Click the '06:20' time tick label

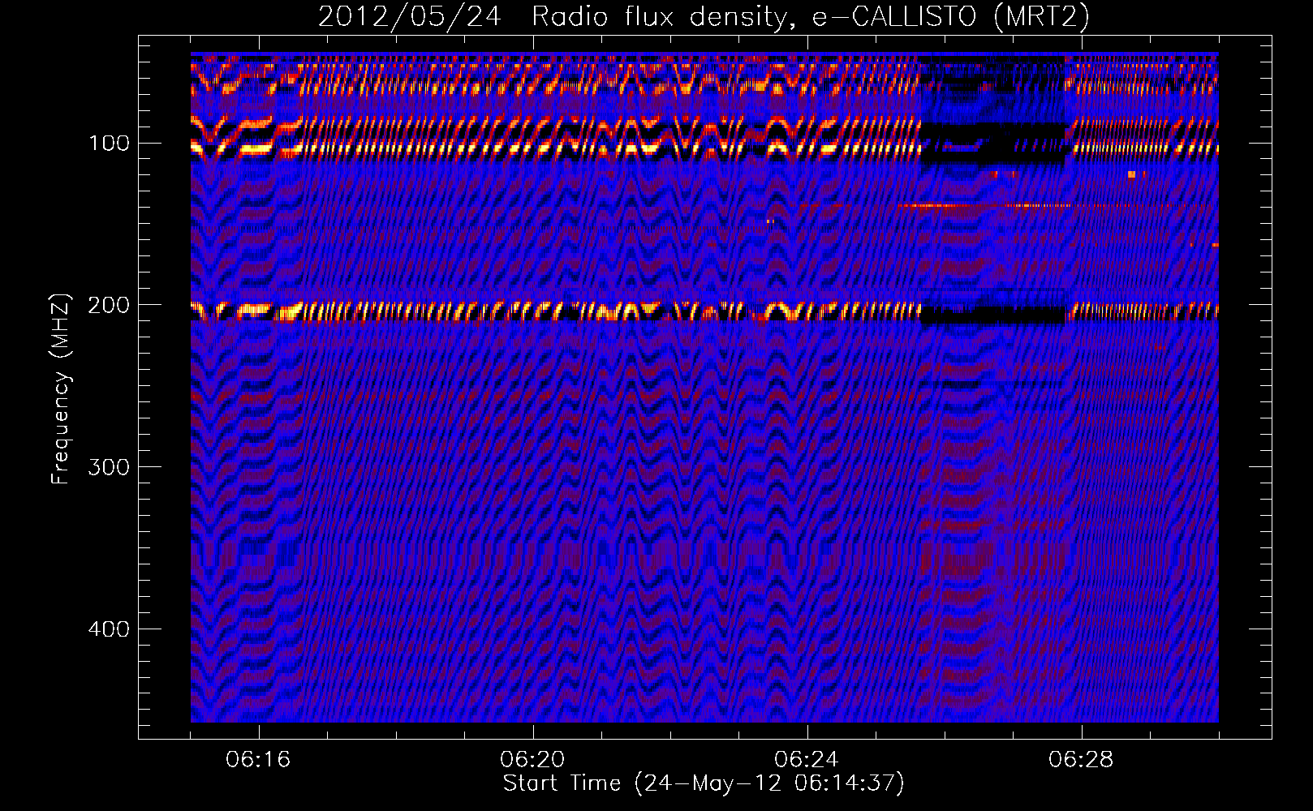point(532,760)
